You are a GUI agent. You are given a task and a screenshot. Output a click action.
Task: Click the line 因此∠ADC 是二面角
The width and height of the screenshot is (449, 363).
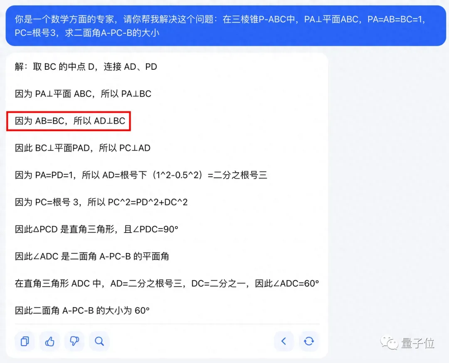[92, 256]
